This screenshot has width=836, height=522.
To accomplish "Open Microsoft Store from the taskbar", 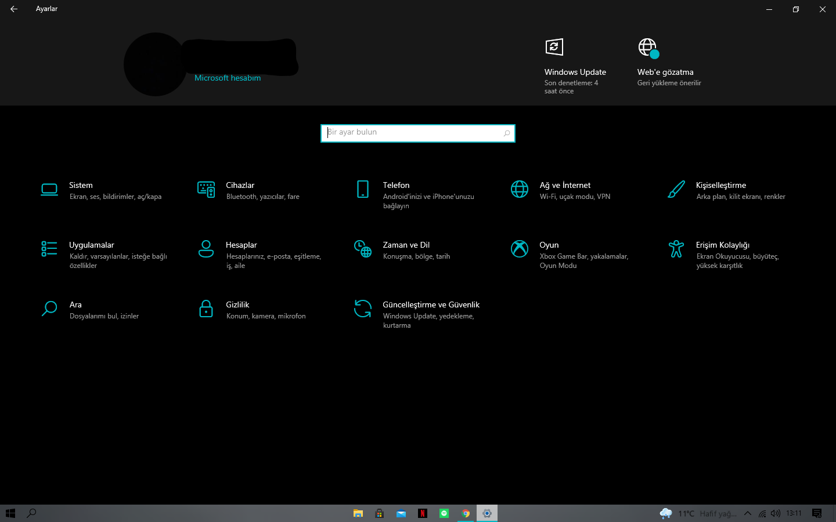I will pyautogui.click(x=380, y=513).
